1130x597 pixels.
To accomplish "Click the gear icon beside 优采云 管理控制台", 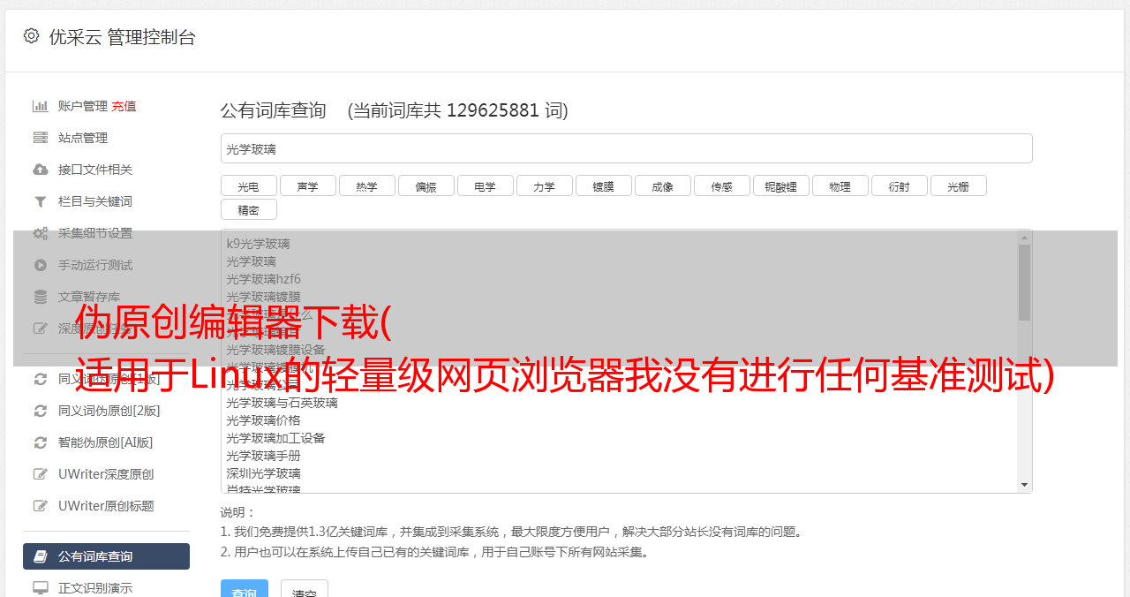I will 32,36.
